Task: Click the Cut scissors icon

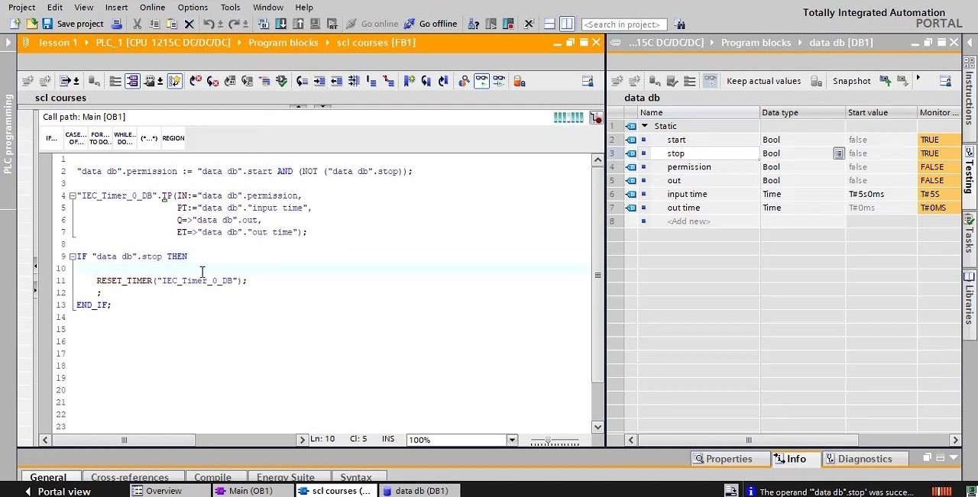Action: 137,24
